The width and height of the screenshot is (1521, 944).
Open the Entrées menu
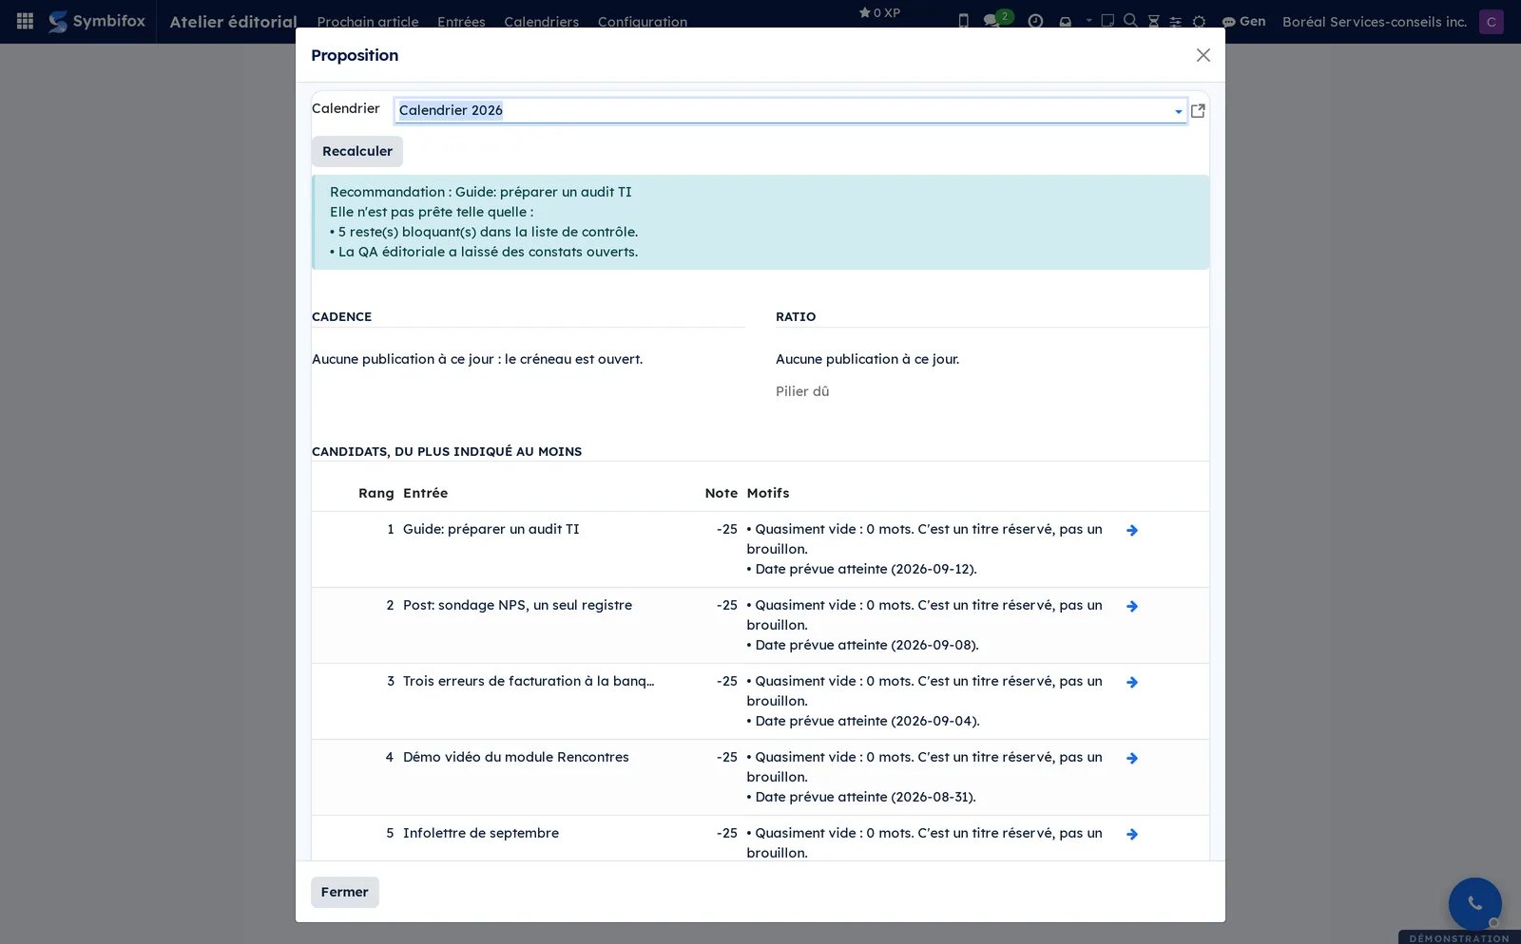tap(461, 21)
